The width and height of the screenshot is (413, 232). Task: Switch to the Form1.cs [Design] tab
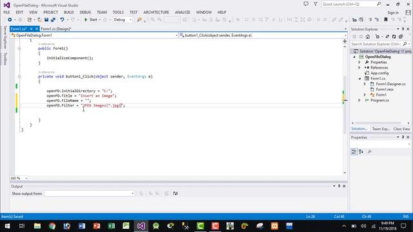(x=56, y=29)
